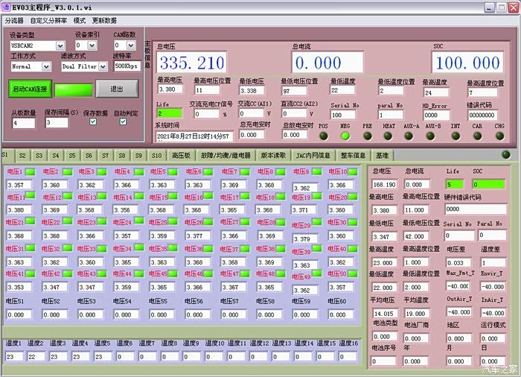This screenshot has height=377, width=521.
Task: Toggle the 自动判定 checkbox
Action: coord(123,121)
